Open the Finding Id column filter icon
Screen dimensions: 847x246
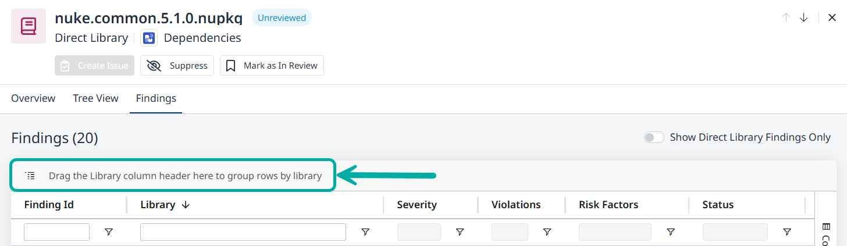(x=108, y=232)
